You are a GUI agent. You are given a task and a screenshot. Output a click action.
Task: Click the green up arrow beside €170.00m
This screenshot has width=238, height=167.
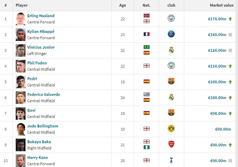click(230, 19)
